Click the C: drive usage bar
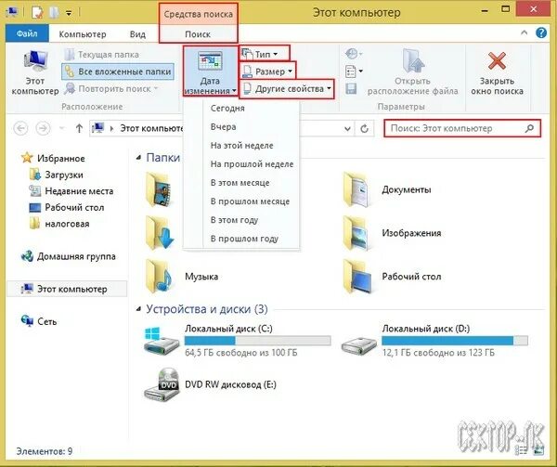The image size is (557, 467). [x=258, y=341]
